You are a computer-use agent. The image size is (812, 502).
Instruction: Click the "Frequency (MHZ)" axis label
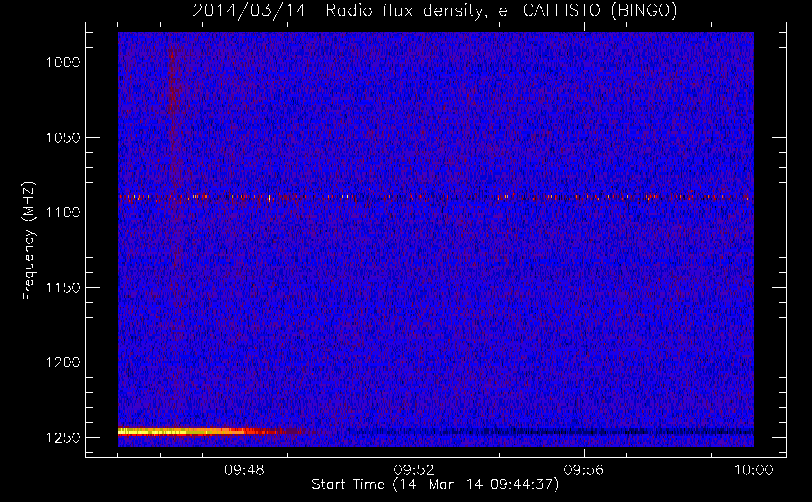tap(29, 241)
